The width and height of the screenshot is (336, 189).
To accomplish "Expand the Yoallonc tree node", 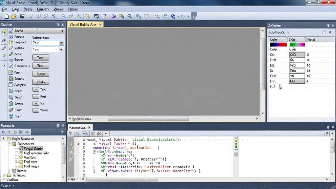I will coord(4,179).
